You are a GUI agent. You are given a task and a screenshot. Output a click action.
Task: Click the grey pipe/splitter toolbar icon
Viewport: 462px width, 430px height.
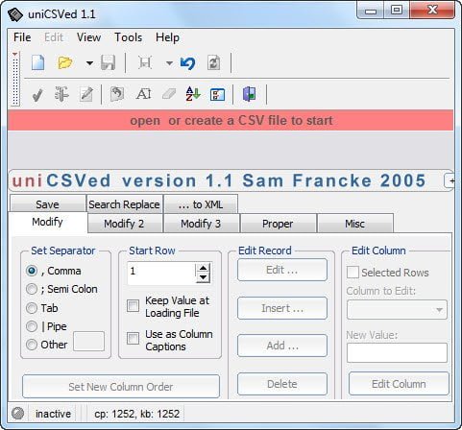point(61,94)
